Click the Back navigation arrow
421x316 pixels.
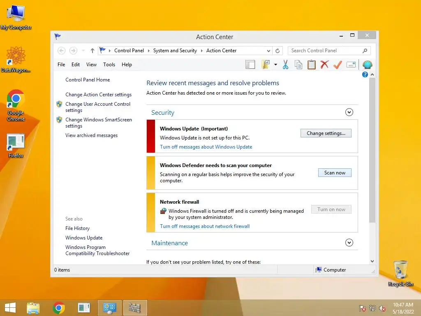coord(61,51)
